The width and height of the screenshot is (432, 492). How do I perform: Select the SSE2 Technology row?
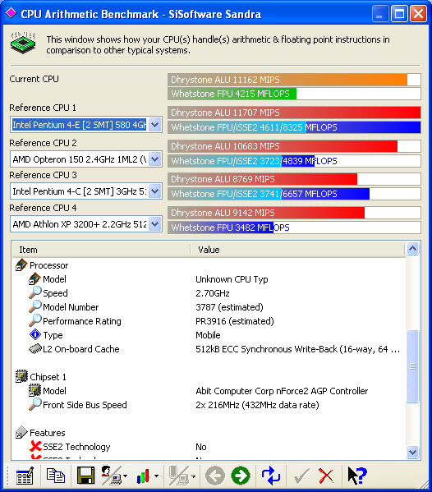[x=209, y=447]
